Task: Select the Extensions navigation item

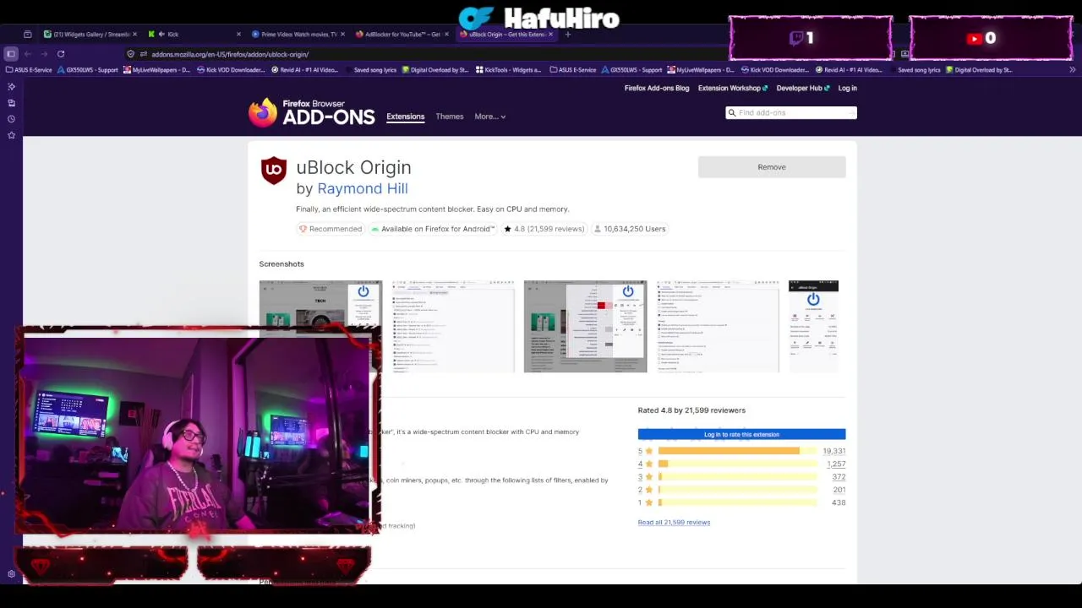Action: click(406, 117)
